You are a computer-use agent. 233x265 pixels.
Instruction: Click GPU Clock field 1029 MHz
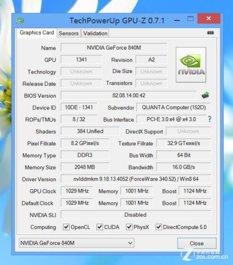click(x=77, y=191)
